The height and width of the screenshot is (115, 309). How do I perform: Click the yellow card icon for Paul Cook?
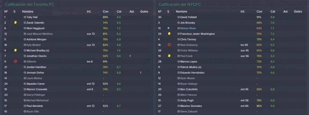pyautogui.click(x=169, y=56)
